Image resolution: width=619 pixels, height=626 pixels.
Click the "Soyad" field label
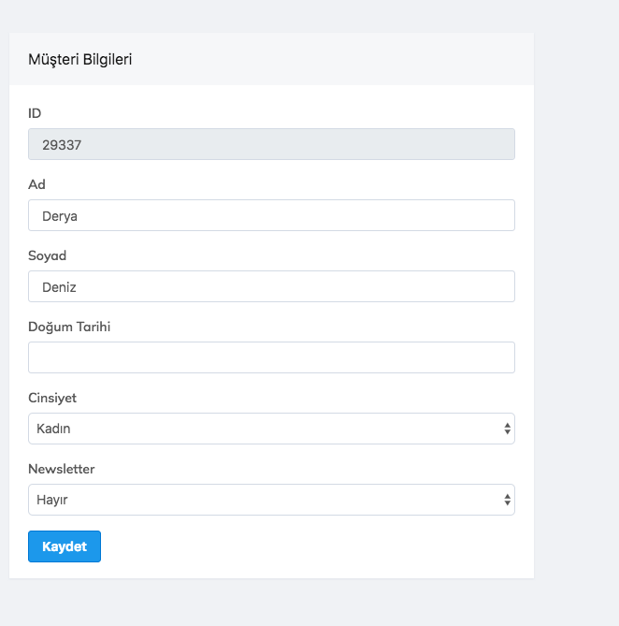[47, 255]
